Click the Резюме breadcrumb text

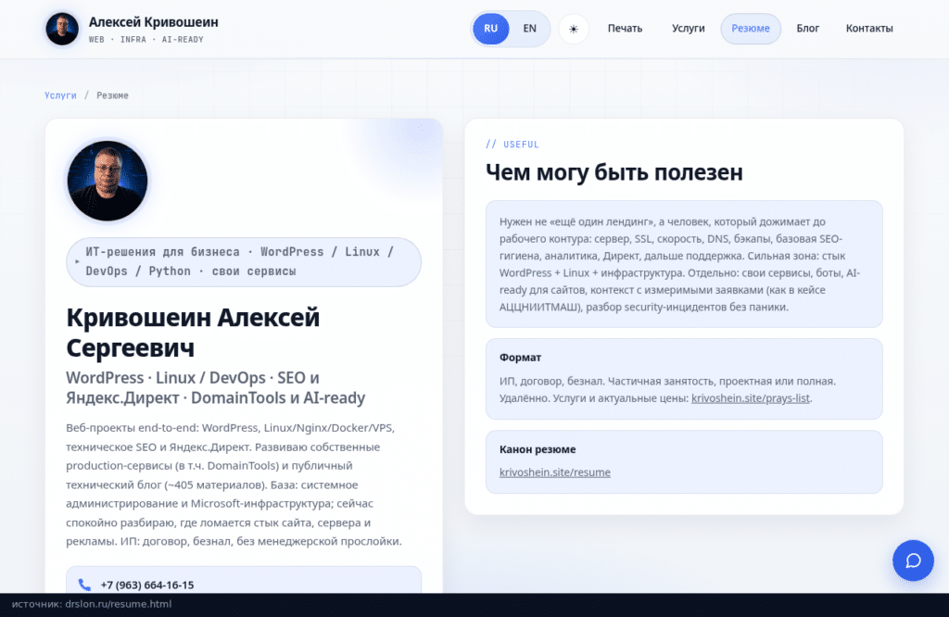112,95
